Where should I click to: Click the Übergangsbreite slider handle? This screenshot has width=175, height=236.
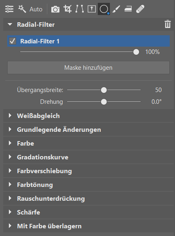(104, 90)
